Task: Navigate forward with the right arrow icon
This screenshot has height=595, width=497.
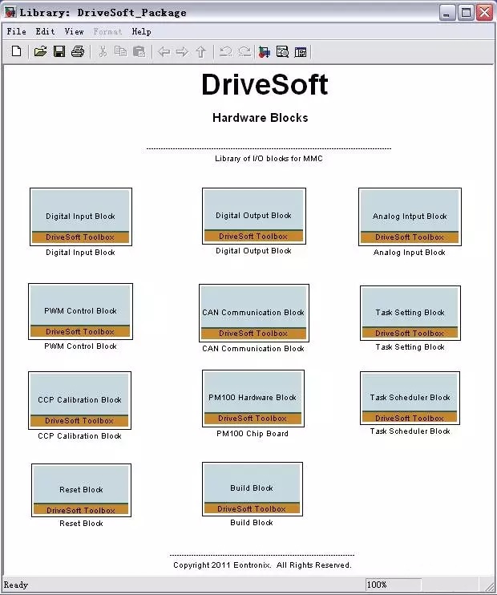Action: 183,51
